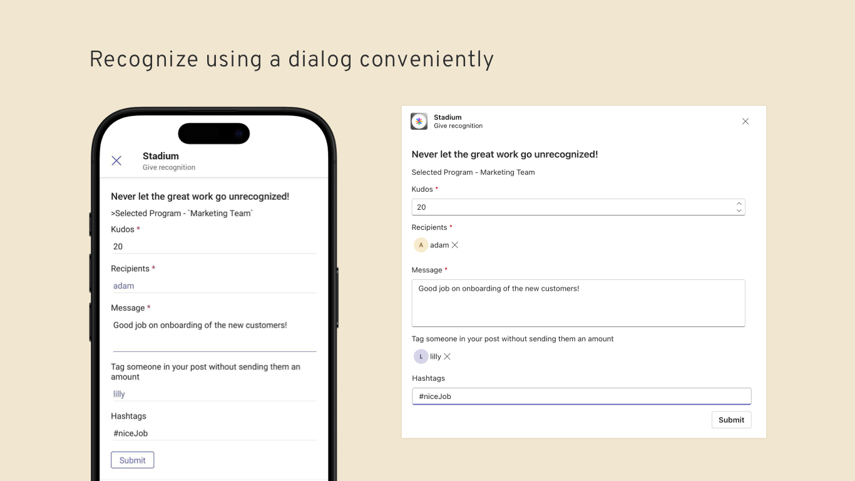Increase Kudos with the up stepper arrow
Screen dimensions: 855x481
[x=739, y=204]
